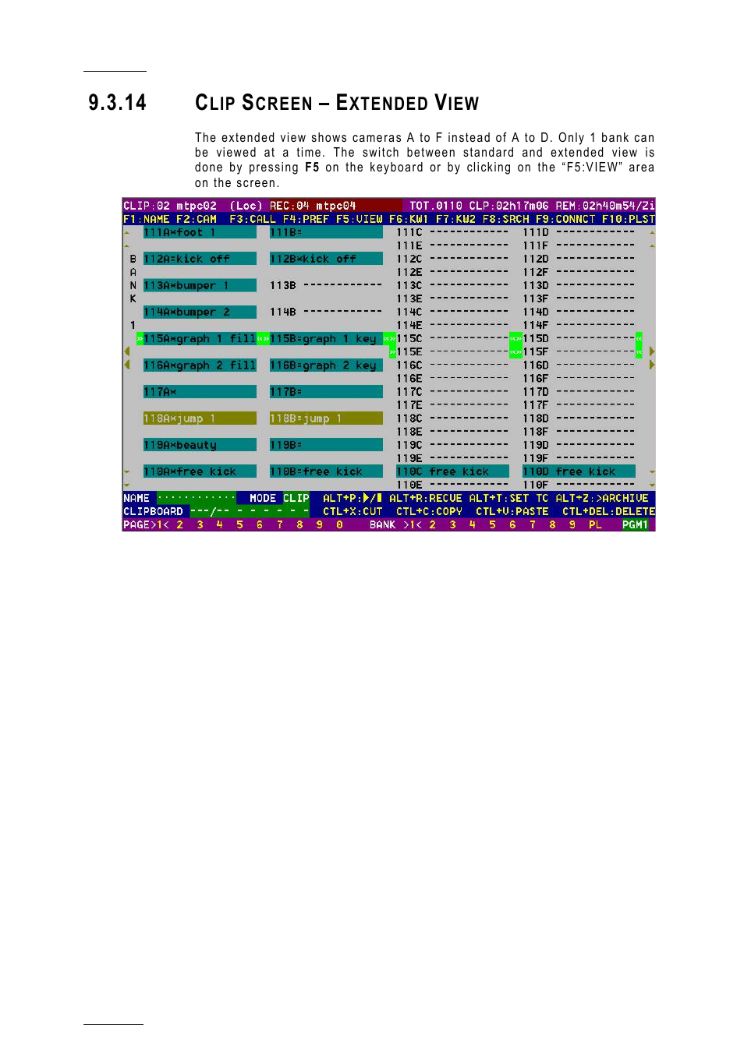The width and height of the screenshot is (744, 1052).
Task: Click the ALT+P play/pause icon
Action: 373,498
